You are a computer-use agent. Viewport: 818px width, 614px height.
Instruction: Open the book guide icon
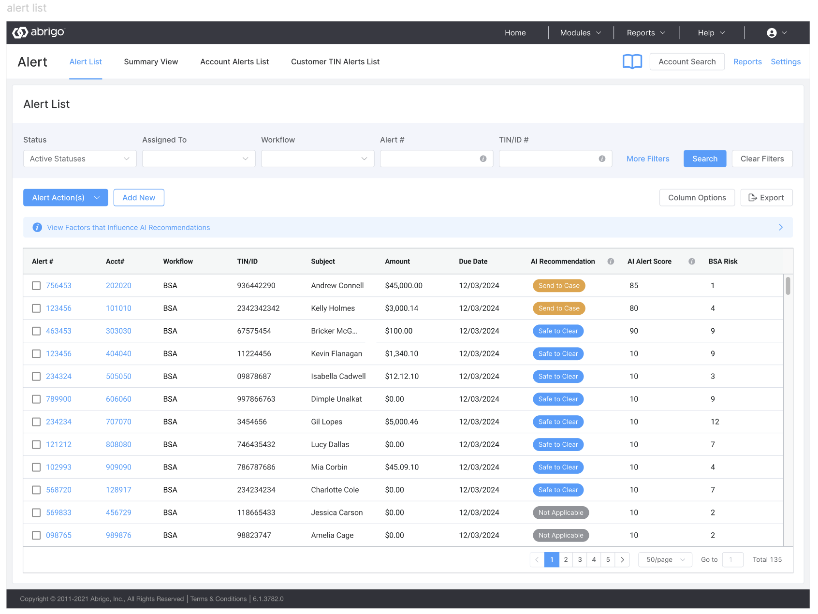coord(632,62)
